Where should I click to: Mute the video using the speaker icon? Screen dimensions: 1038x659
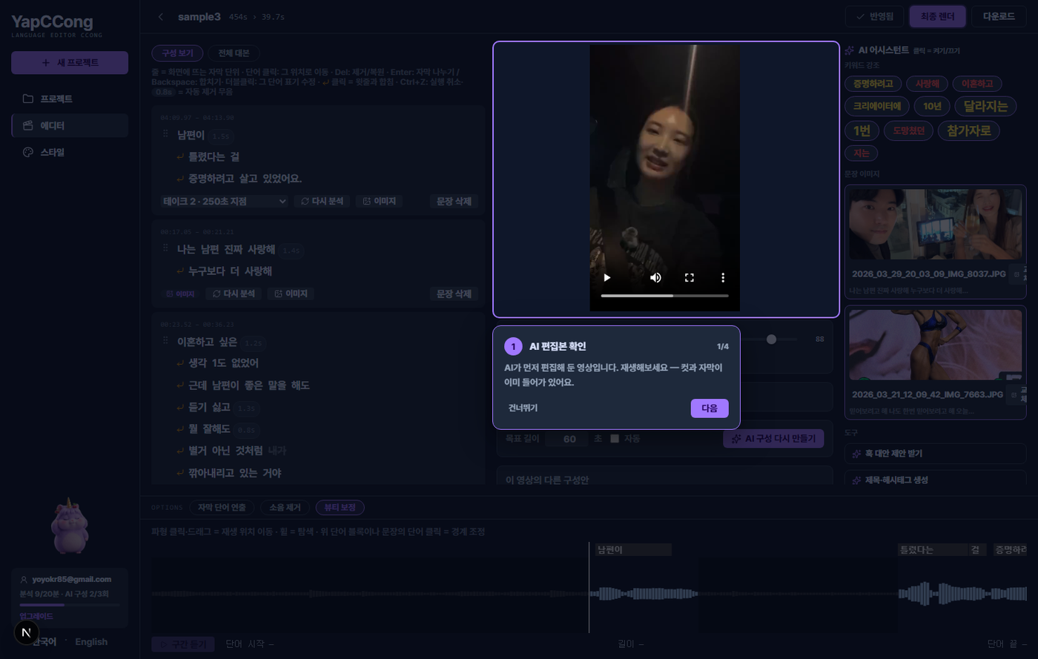pyautogui.click(x=655, y=277)
